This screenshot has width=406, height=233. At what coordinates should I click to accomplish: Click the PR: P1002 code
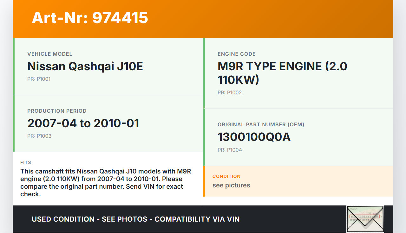pos(229,93)
